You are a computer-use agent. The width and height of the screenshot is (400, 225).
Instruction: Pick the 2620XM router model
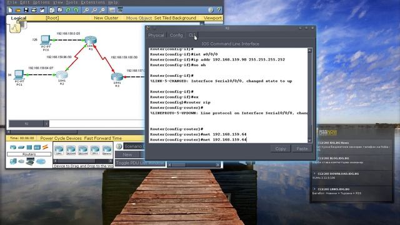(71, 150)
